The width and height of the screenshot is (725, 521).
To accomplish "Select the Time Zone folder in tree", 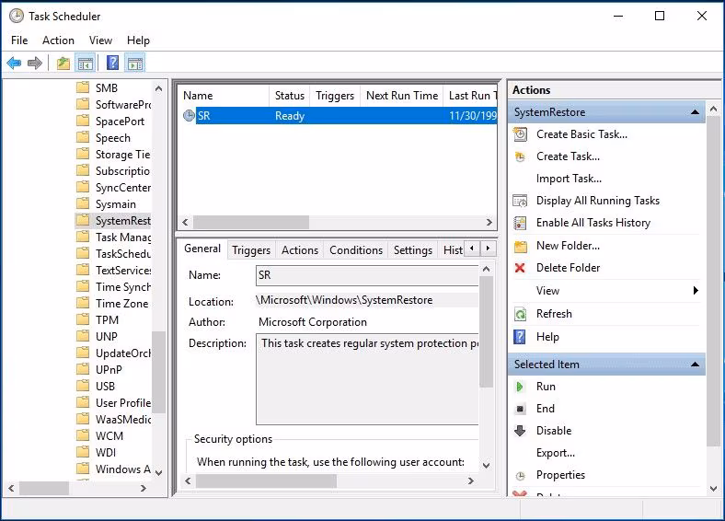I will (x=122, y=304).
